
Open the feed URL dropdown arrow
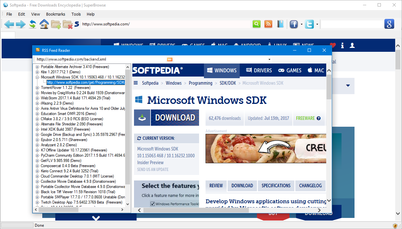click(269, 59)
